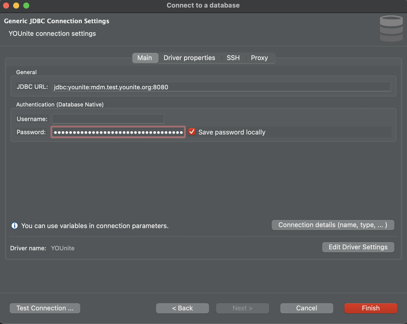The image size is (407, 324).
Task: Open Connection details (name, type, ...)
Action: tap(333, 225)
